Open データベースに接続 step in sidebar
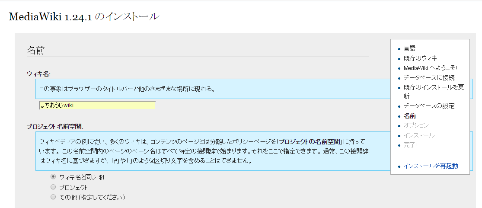The image size is (482, 208). (429, 78)
